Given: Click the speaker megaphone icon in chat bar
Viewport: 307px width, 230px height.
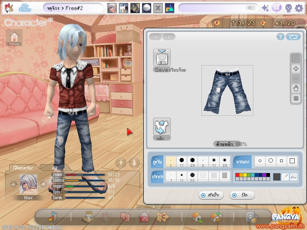Looking at the screenshot, I should tap(251, 8).
